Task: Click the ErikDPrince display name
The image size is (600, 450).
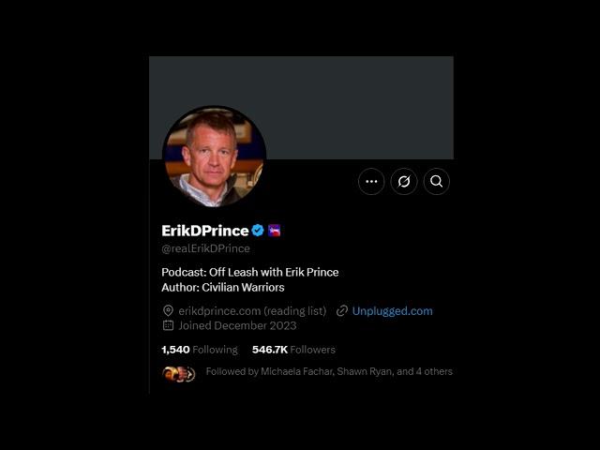Action: [205, 231]
